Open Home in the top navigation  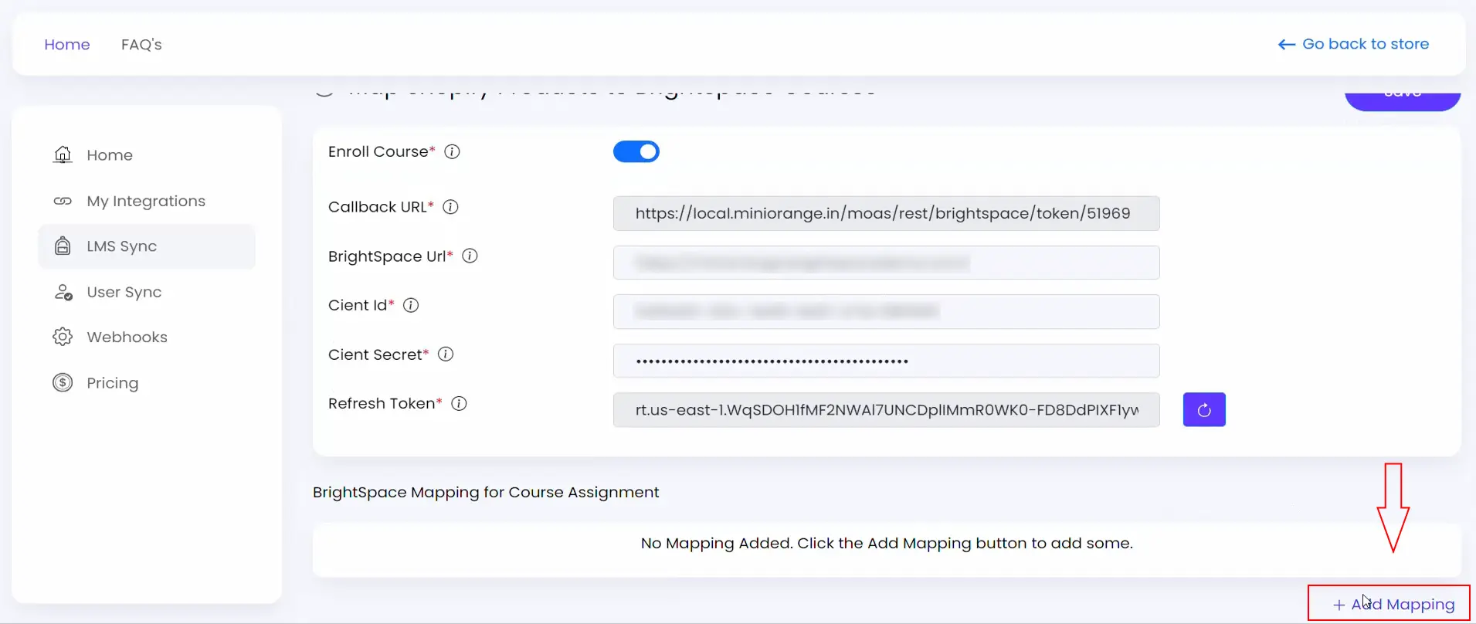67,45
